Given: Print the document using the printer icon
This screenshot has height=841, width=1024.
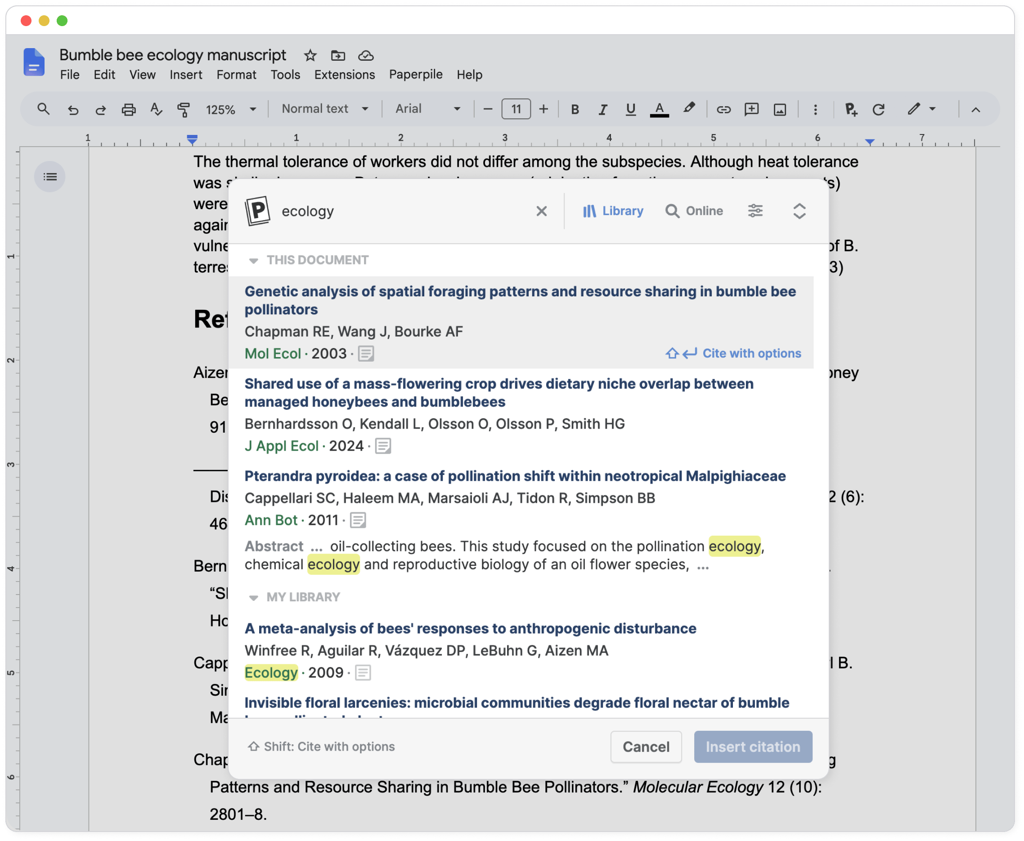Looking at the screenshot, I should click(x=128, y=109).
